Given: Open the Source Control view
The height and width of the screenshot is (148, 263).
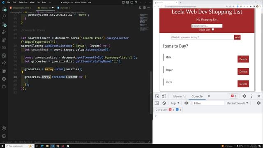Looking at the screenshot, I should [x=4, y=25].
